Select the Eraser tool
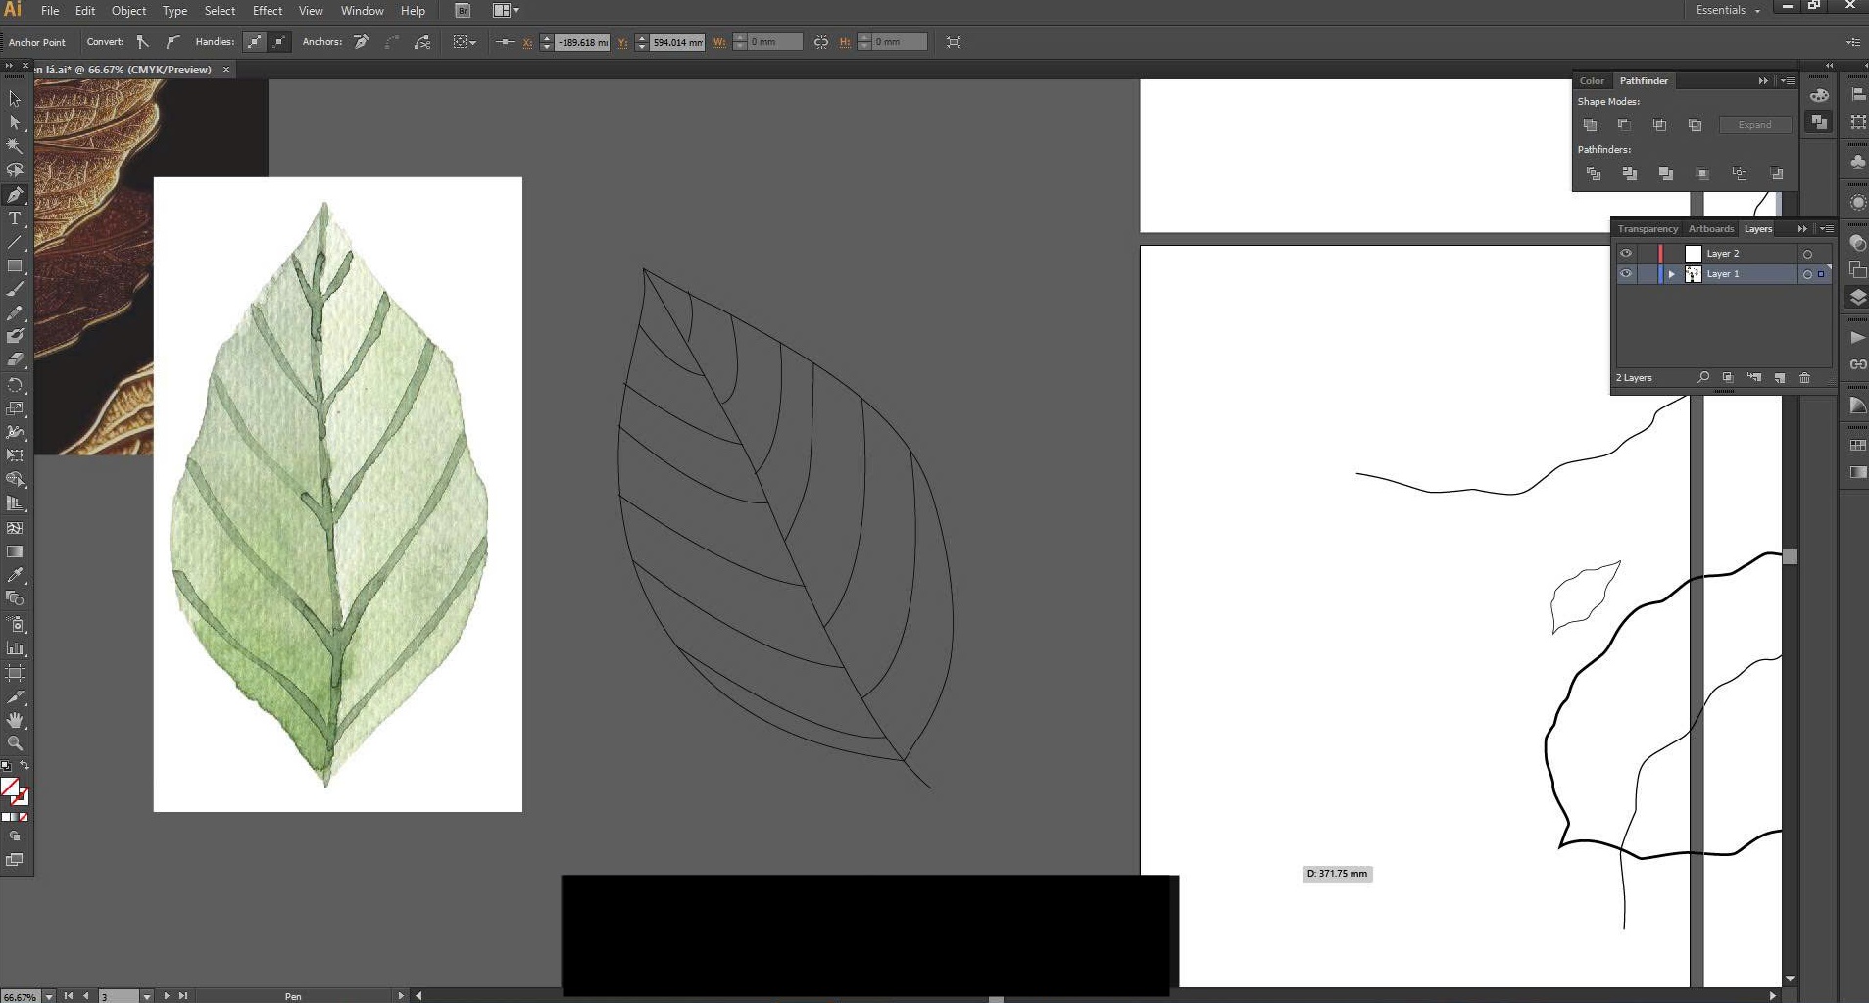Image resolution: width=1869 pixels, height=1003 pixels. 15,360
